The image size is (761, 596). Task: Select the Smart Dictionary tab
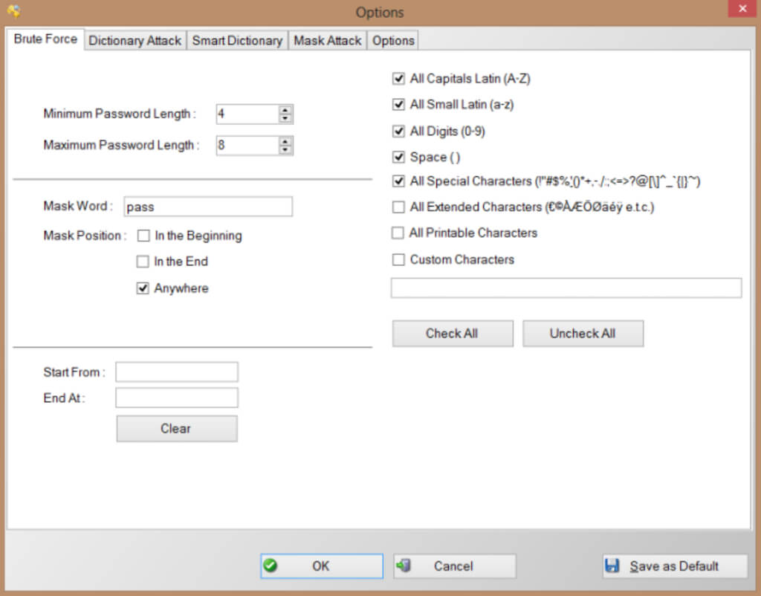[237, 40]
